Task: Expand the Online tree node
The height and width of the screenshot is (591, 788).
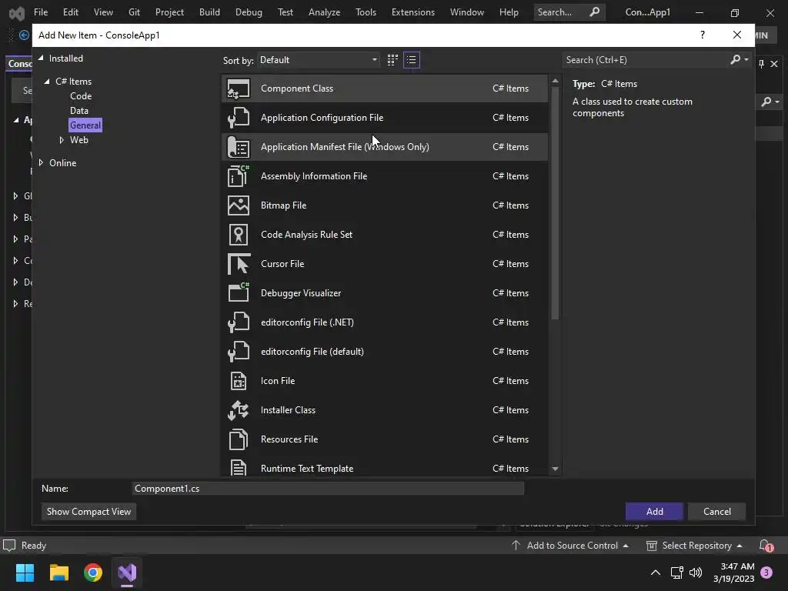Action: coord(42,163)
